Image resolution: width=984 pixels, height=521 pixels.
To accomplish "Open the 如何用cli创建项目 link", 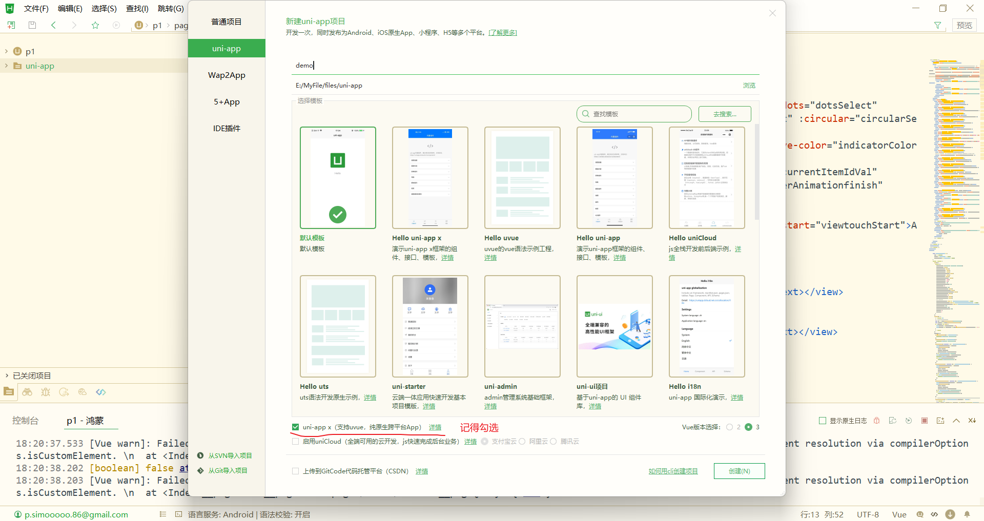I will (x=673, y=471).
